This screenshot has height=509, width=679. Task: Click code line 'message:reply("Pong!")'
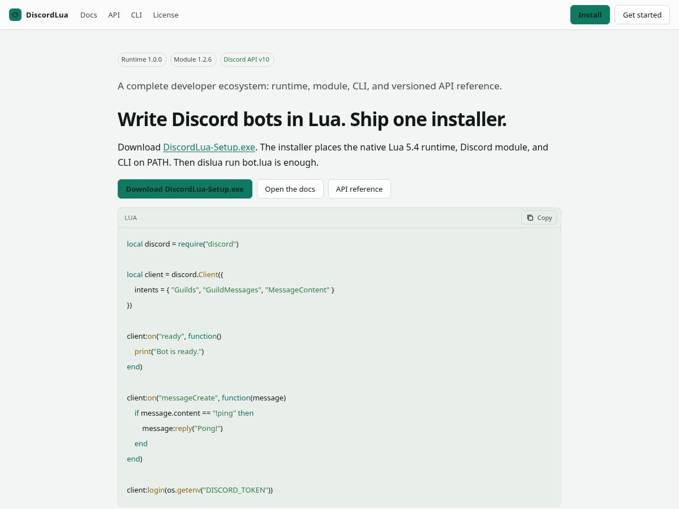182,428
